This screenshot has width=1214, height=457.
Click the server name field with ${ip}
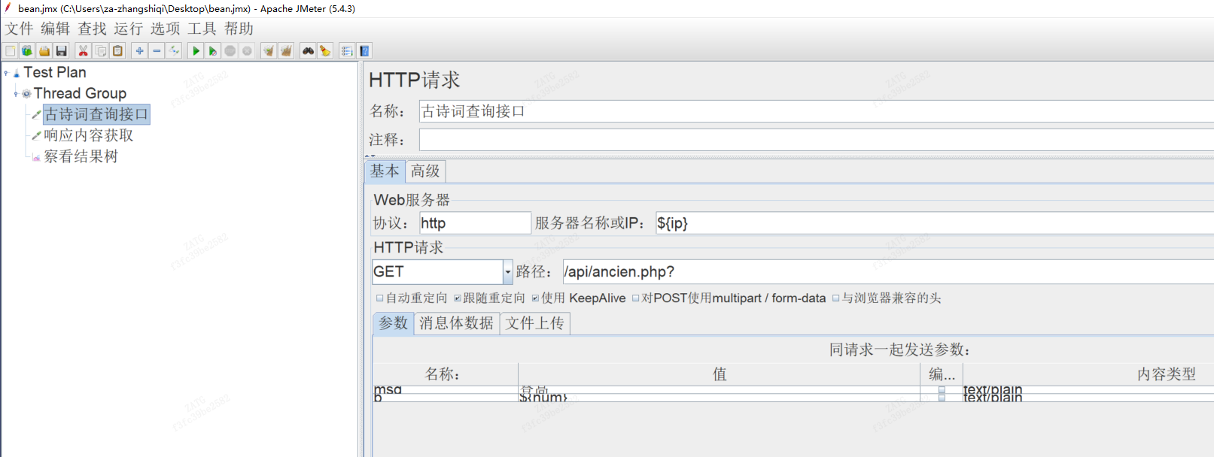tap(934, 223)
